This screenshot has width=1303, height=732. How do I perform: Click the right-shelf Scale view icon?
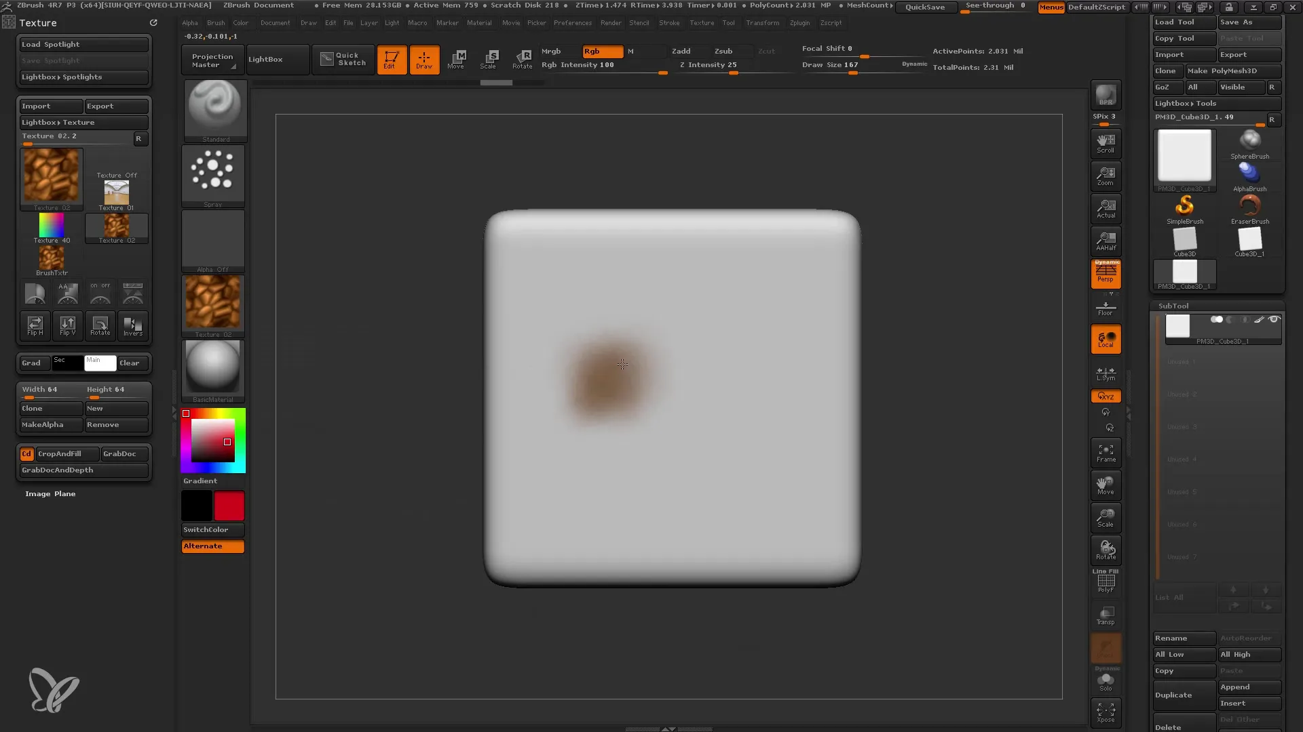[x=1106, y=518]
